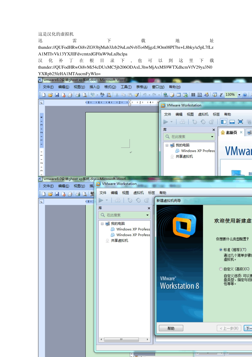Click the Copy icon in Word toolbar
252x357 pixels.
123,95
